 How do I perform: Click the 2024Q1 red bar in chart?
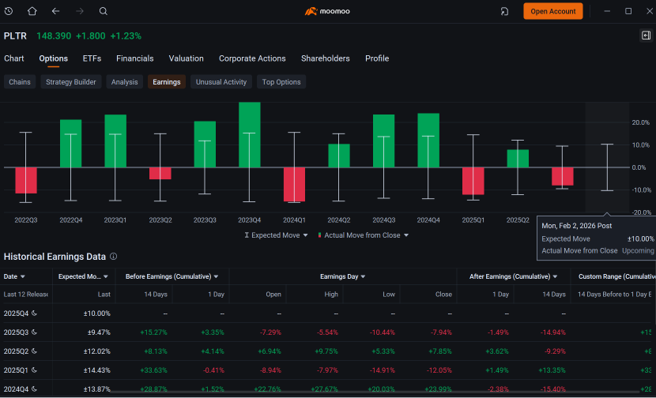[294, 184]
